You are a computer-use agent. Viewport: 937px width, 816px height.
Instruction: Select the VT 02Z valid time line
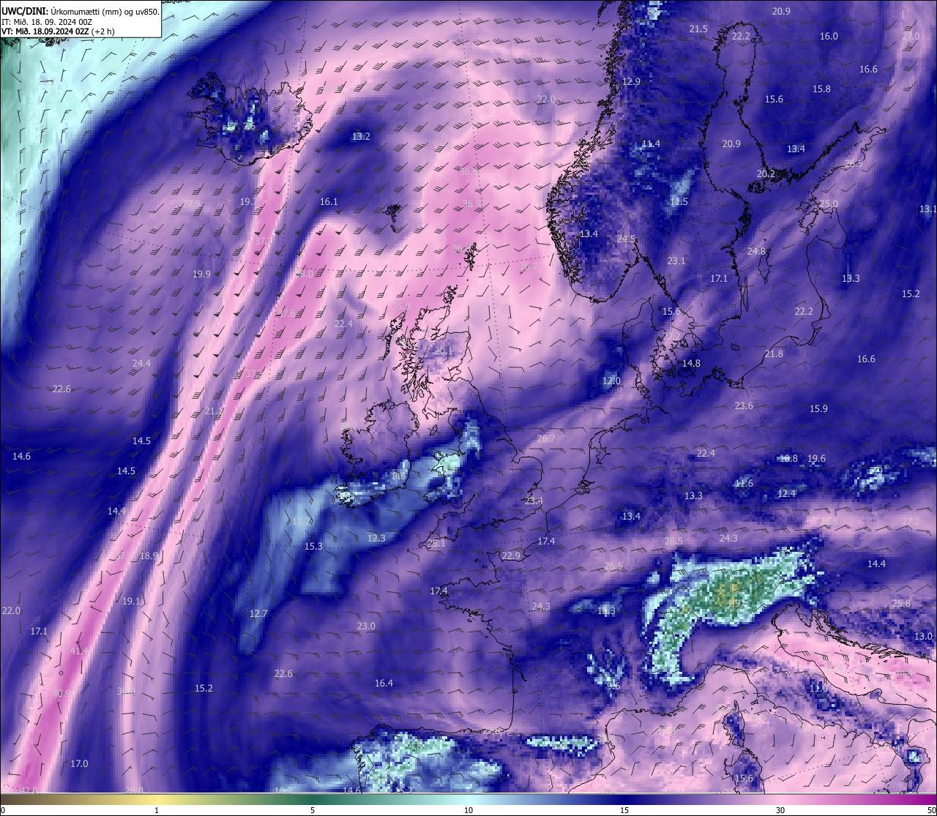58,31
